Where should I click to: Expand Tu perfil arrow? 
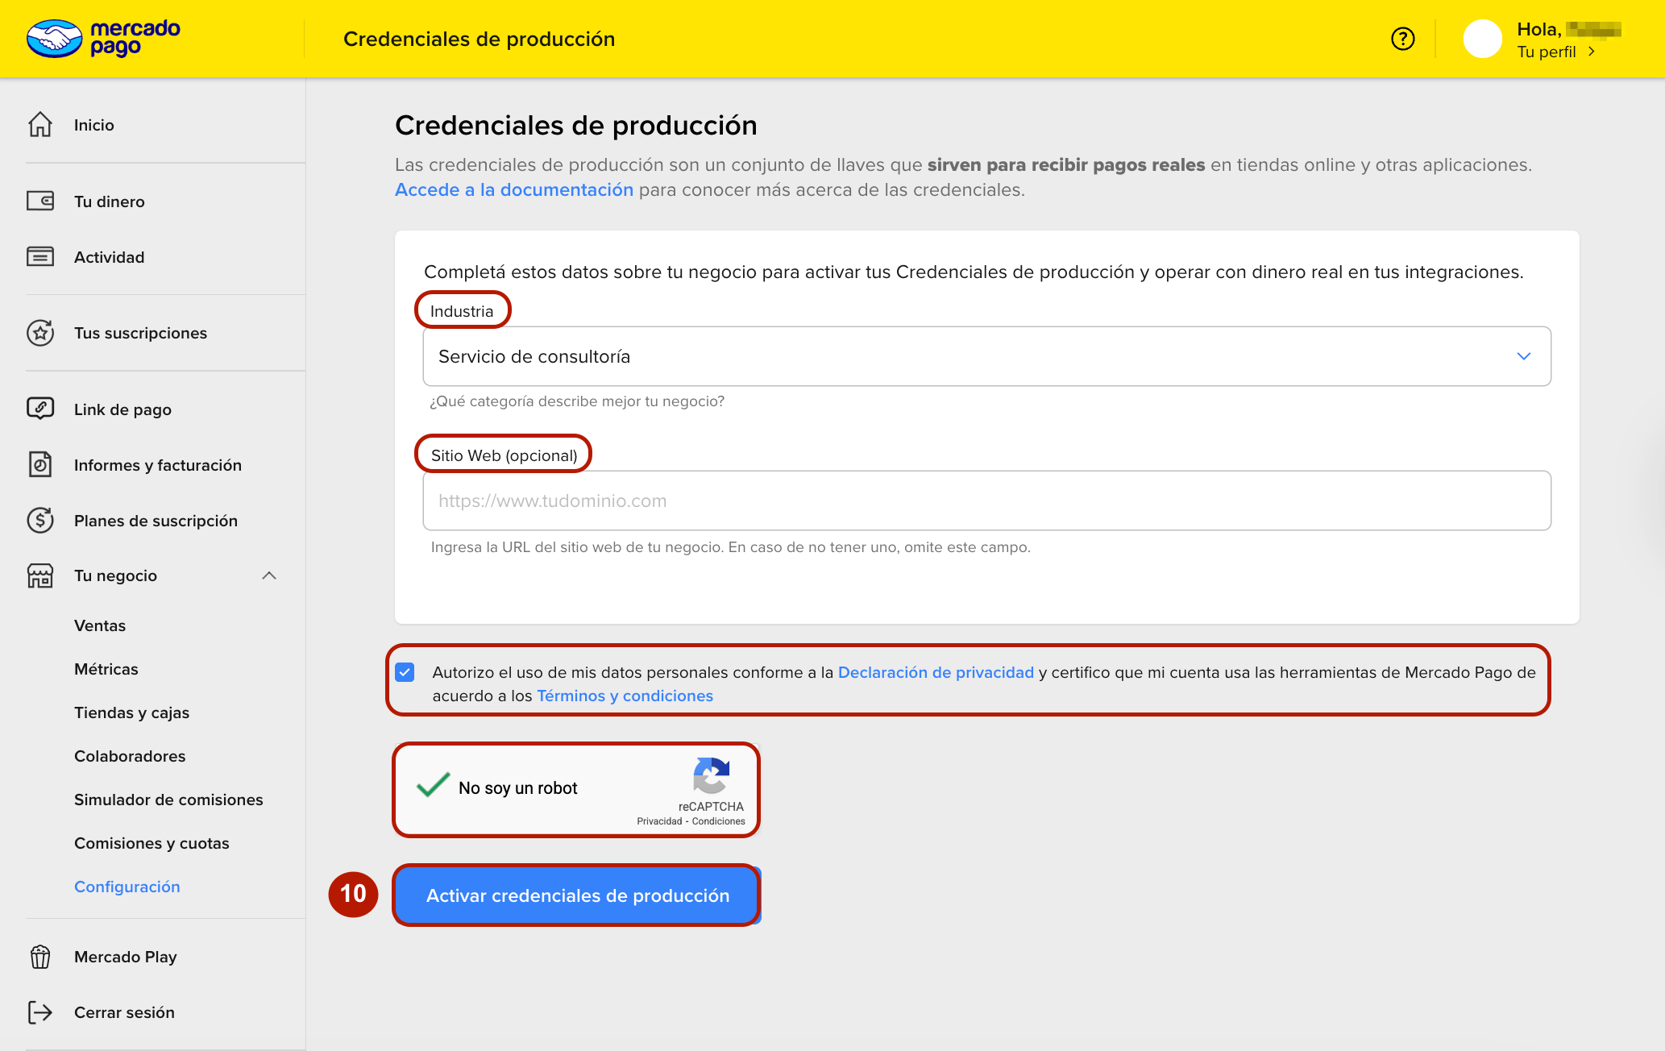coord(1592,52)
